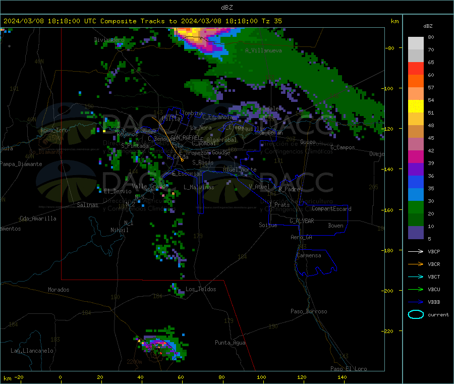This screenshot has width=454, height=384.
Task: Click the 'Paso_El_Loro' map label
Action: coord(349,369)
